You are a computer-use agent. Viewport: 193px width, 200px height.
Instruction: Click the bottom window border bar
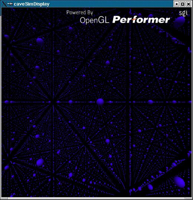pyautogui.click(x=96, y=199)
